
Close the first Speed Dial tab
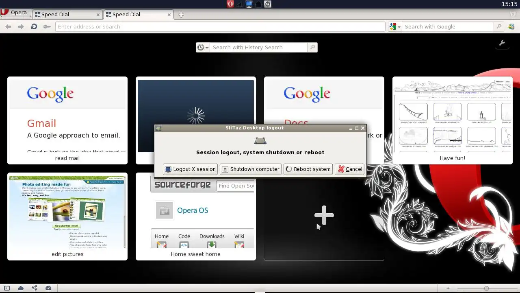(x=98, y=15)
